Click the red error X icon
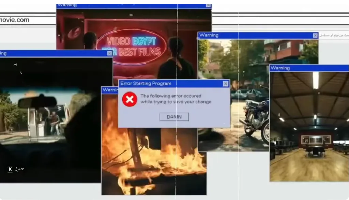 (x=130, y=99)
